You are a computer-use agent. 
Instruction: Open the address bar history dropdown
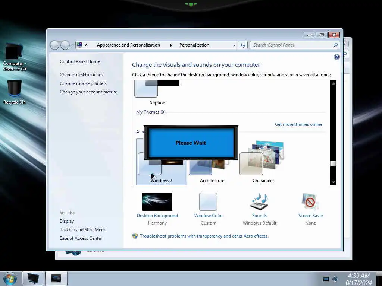(234, 45)
